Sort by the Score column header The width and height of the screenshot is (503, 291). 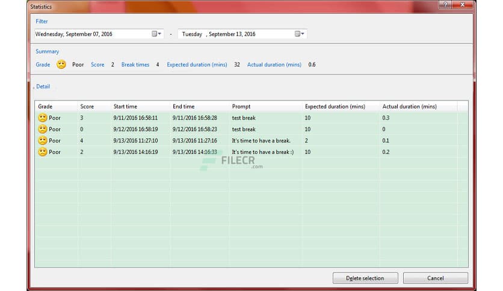(x=87, y=106)
